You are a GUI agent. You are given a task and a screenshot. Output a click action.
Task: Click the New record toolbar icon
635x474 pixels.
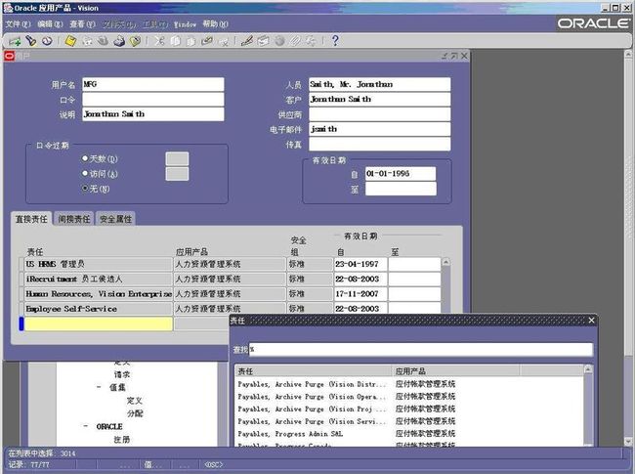15,41
